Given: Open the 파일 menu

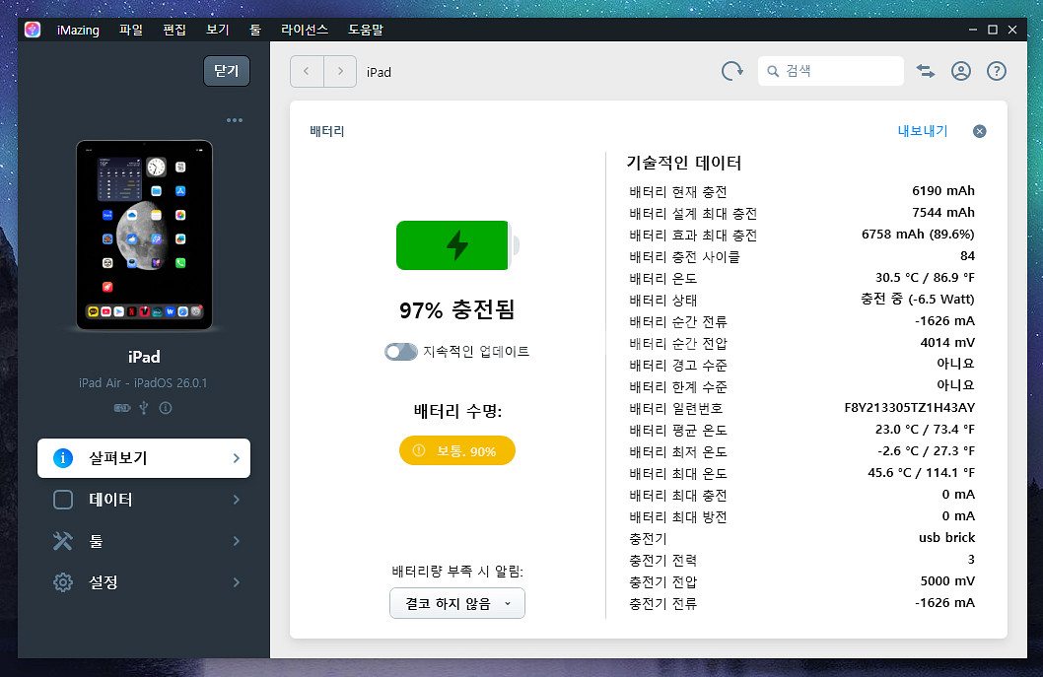Looking at the screenshot, I should 130,30.
